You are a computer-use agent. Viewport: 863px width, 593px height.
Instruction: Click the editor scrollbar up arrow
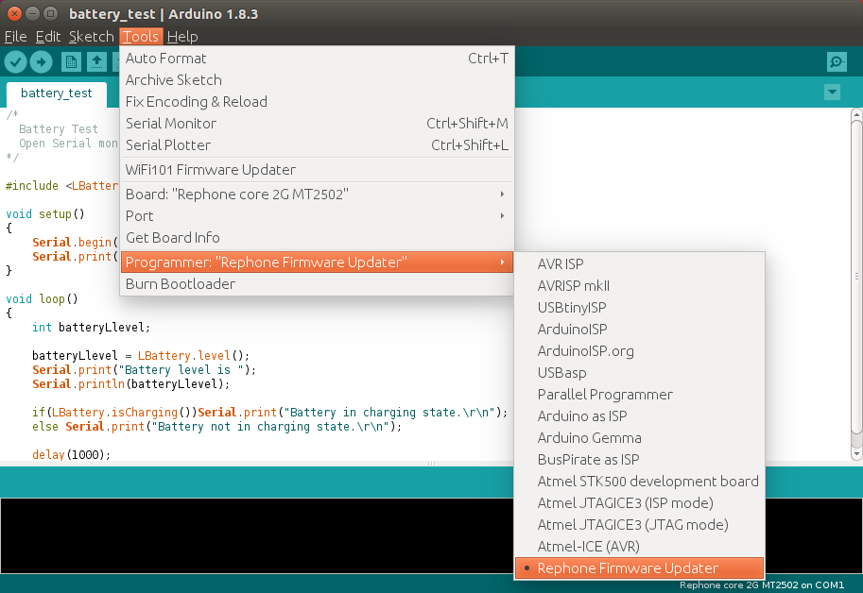coord(856,113)
